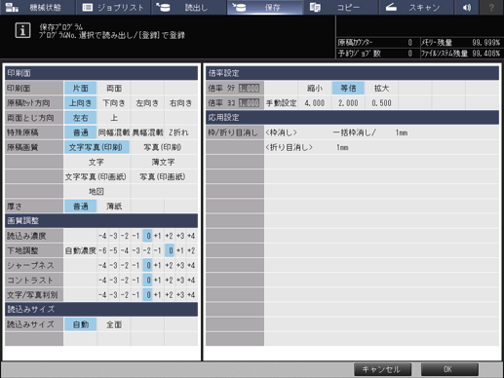Choose 写真(印刷) original quality
This screenshot has height=378, width=504.
click(x=164, y=147)
